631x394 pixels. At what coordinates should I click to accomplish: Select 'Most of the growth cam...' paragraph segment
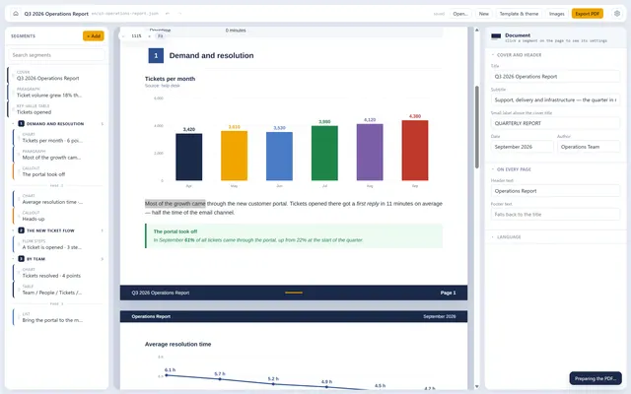tap(59, 155)
